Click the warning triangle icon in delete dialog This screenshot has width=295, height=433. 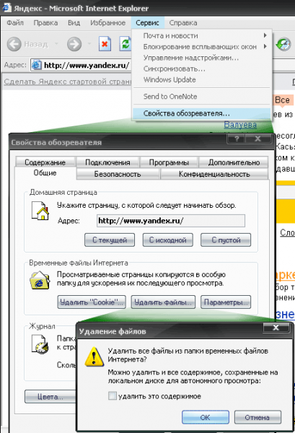tap(94, 357)
